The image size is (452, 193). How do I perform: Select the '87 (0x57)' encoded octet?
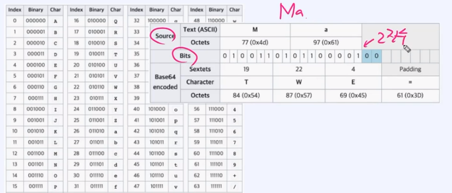pyautogui.click(x=299, y=96)
